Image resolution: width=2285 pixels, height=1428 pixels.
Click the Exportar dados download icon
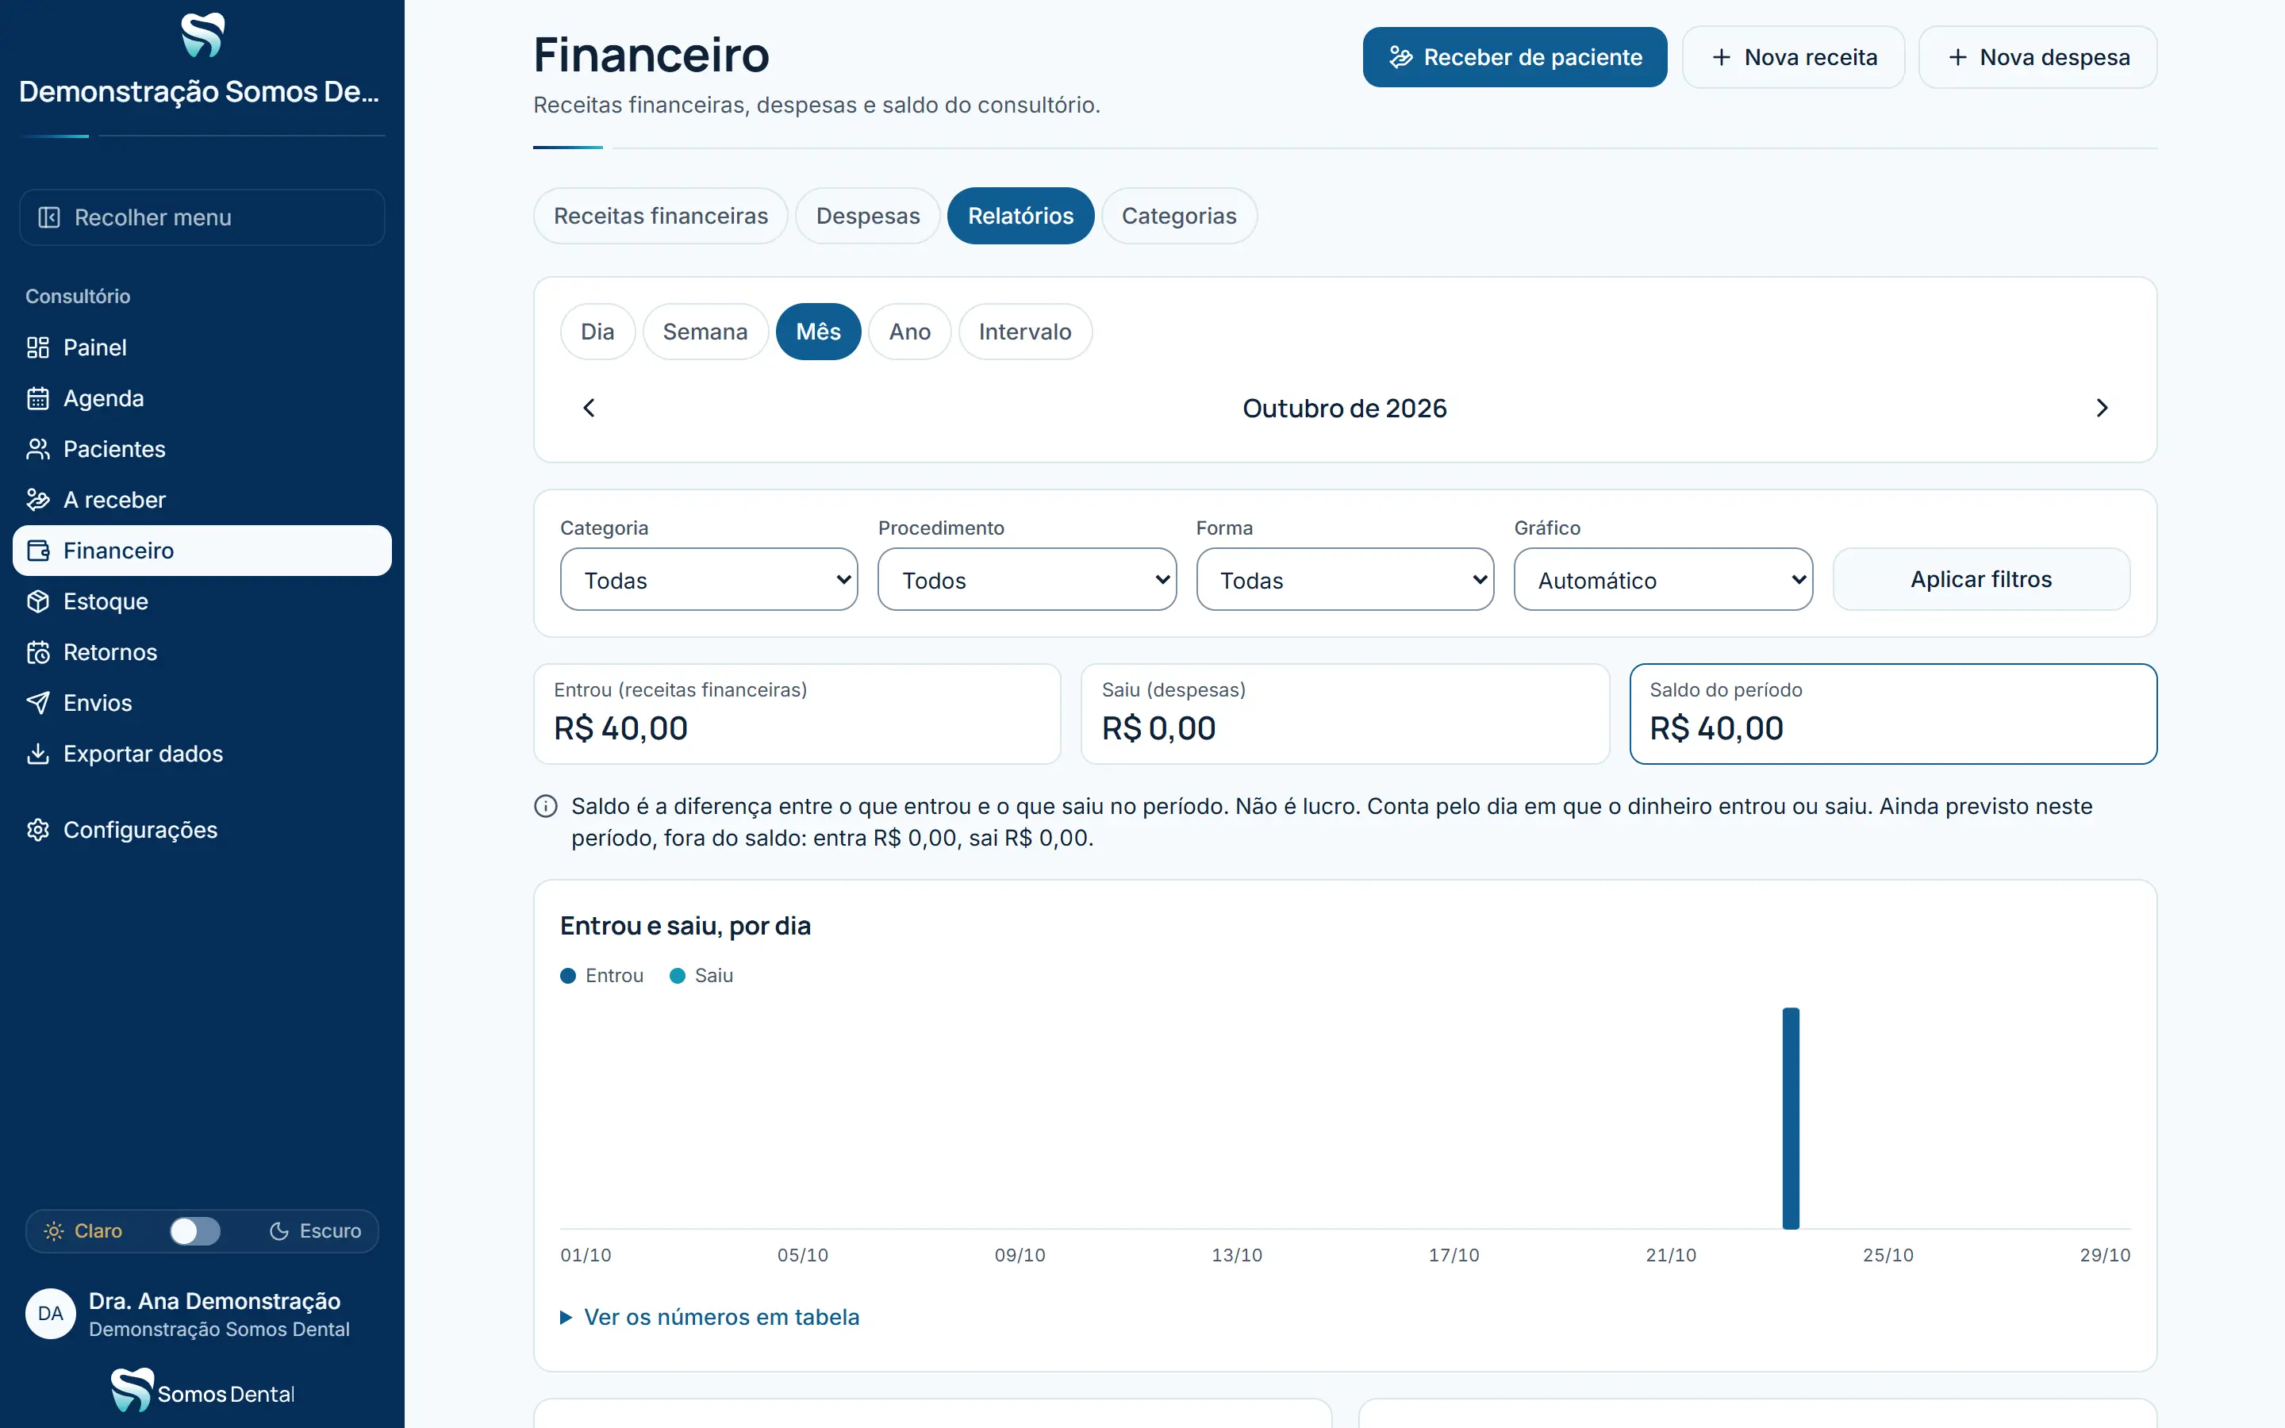(38, 754)
